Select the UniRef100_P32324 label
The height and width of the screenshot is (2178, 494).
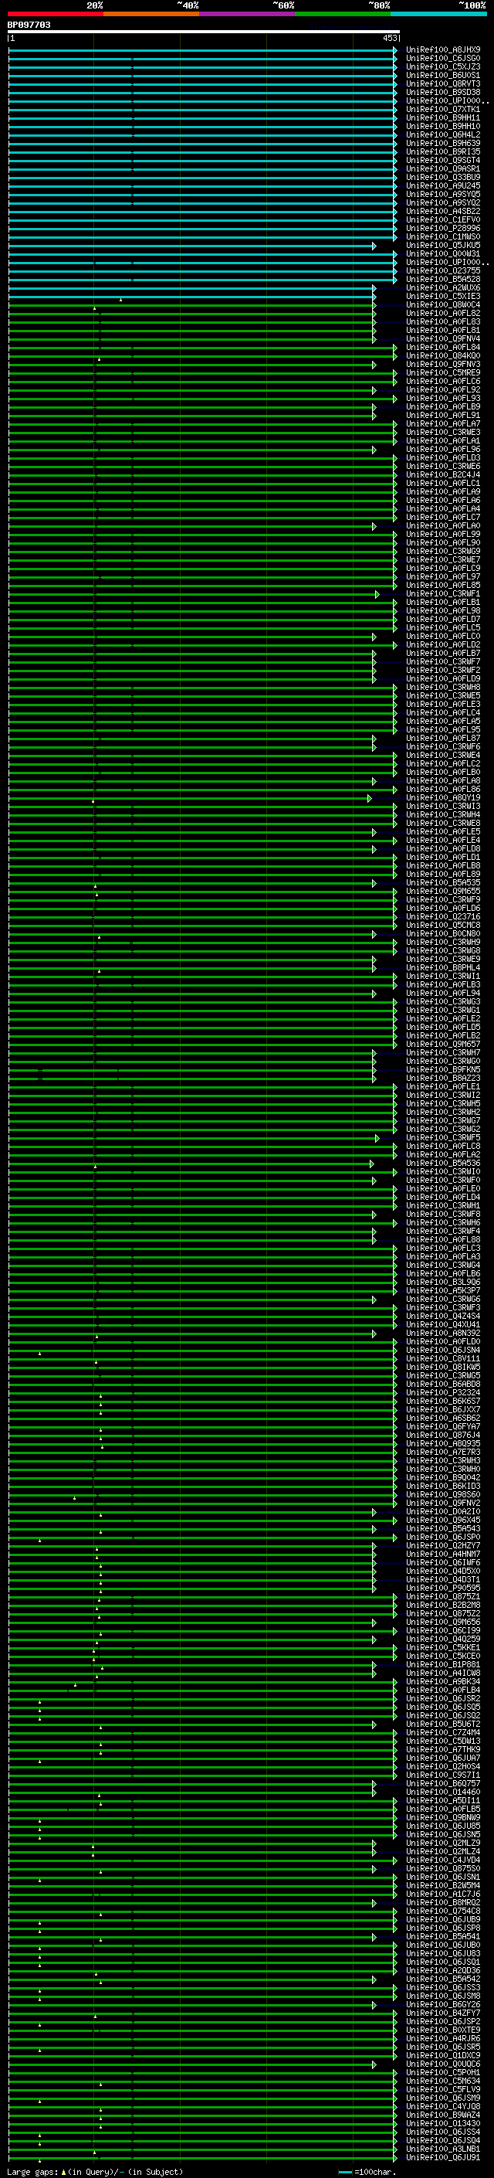coord(443,1392)
